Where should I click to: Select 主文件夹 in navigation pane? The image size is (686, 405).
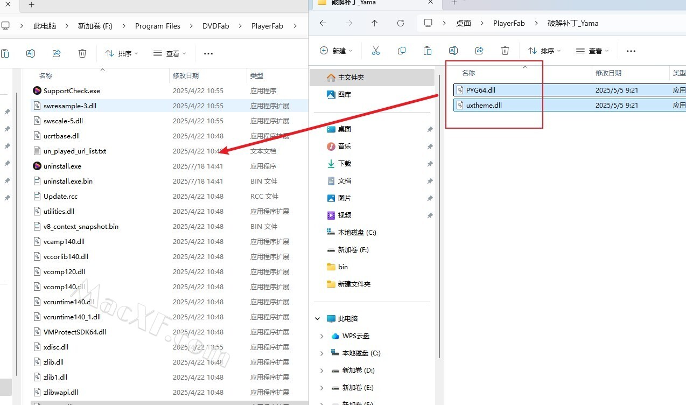(x=372, y=78)
